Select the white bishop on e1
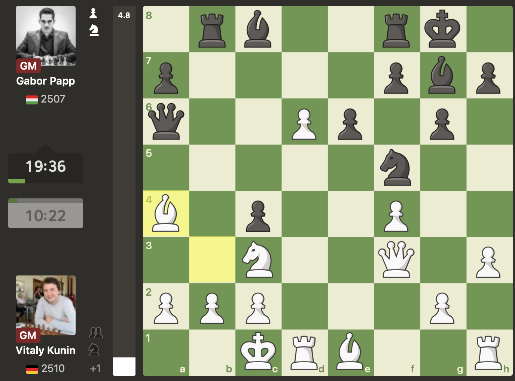This screenshot has height=381, width=515. click(x=351, y=352)
